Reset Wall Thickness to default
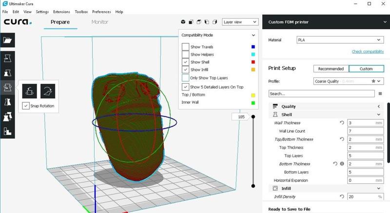Screen dimensions: 390x213 tap(342, 123)
